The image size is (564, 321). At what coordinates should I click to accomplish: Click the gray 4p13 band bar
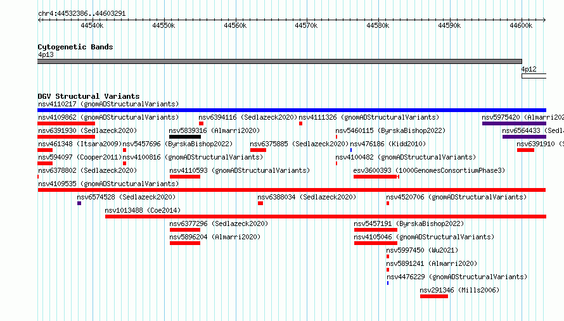(x=279, y=61)
